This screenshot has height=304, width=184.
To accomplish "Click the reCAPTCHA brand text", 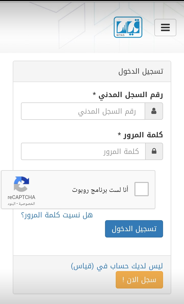I will [x=21, y=197].
